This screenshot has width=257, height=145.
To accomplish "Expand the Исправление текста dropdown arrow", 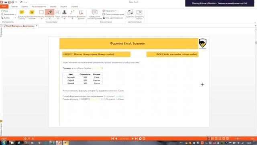I will [x=35, y=19].
